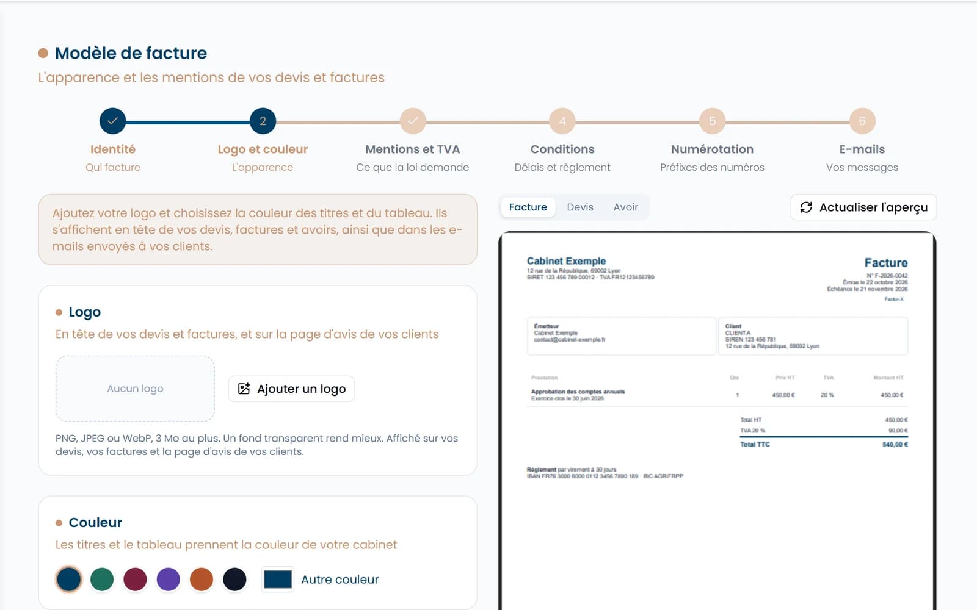Click the Conditions step label
The width and height of the screenshot is (977, 610).
tap(562, 149)
